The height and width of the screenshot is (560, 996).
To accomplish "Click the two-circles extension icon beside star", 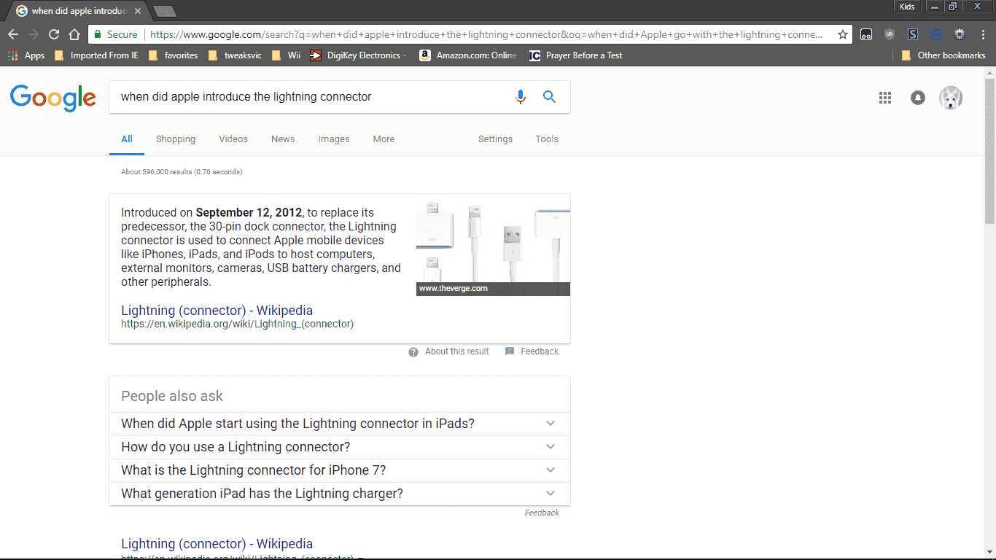I will [x=866, y=34].
